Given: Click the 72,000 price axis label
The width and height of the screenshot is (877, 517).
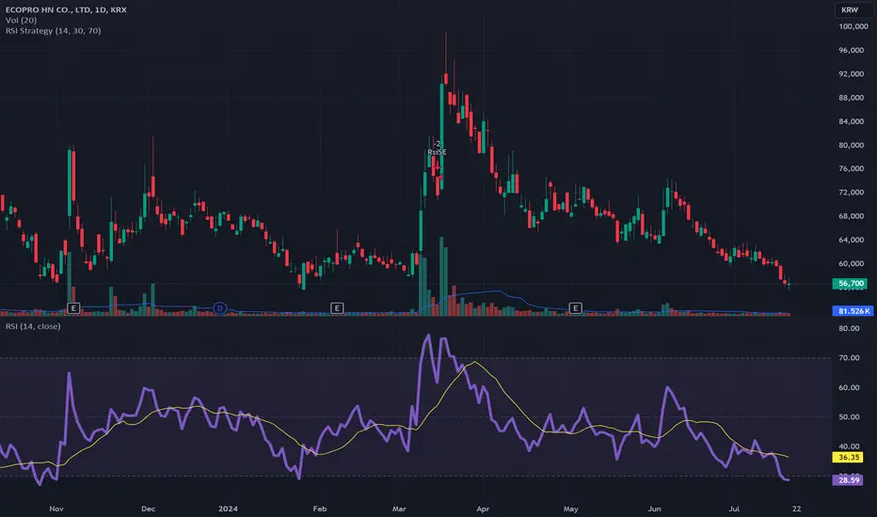Looking at the screenshot, I should [x=851, y=193].
